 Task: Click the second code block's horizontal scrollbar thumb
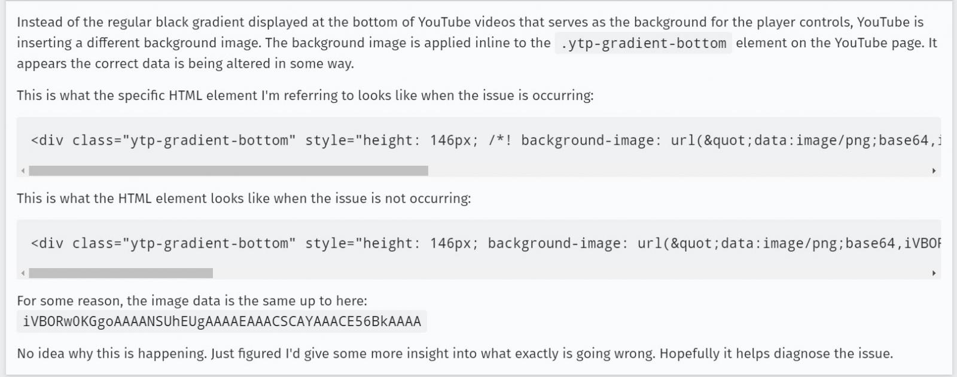121,273
